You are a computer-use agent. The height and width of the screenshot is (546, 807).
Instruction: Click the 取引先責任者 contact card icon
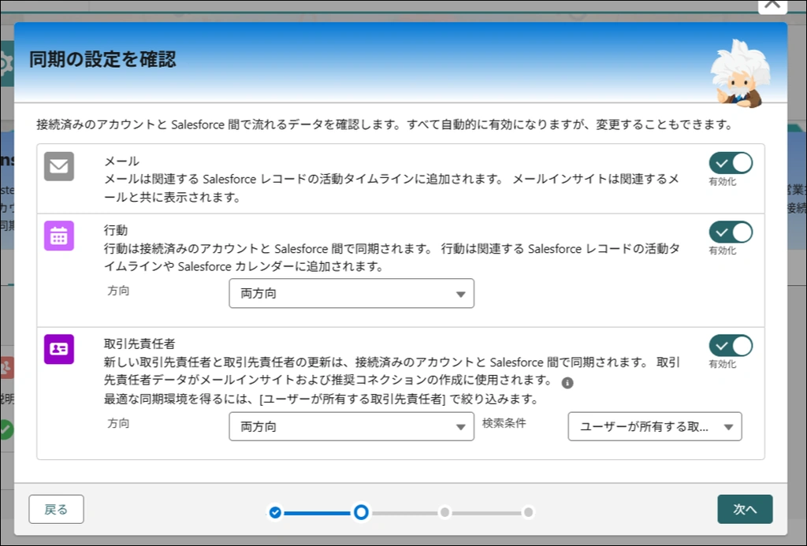point(59,348)
